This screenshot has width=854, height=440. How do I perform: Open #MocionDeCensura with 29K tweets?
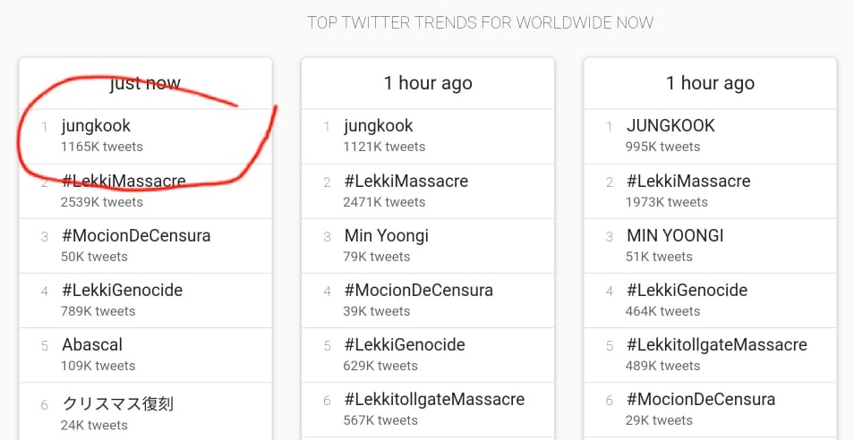(700, 400)
